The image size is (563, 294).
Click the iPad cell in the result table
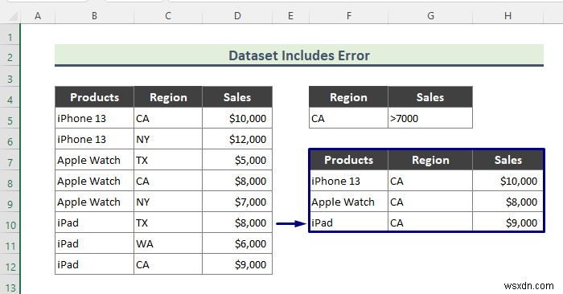tap(348, 223)
